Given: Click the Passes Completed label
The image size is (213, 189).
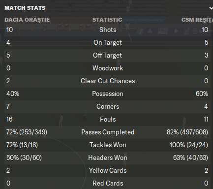Looking at the screenshot, I should coord(108,132).
